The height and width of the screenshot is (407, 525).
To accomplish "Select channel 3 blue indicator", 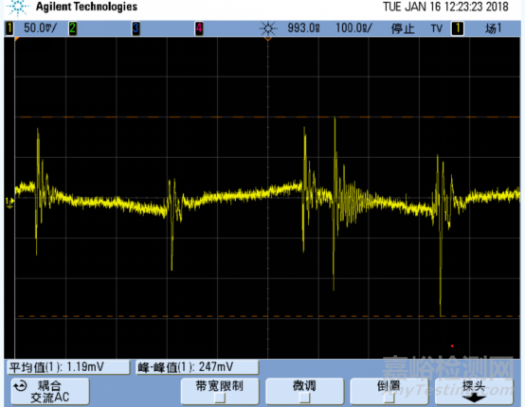I will click(x=136, y=28).
